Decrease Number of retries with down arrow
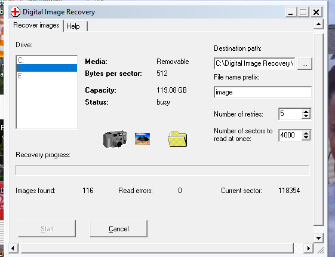 pyautogui.click(x=306, y=116)
